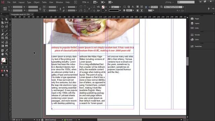Select the Page tool

pyautogui.click(x=2, y=23)
